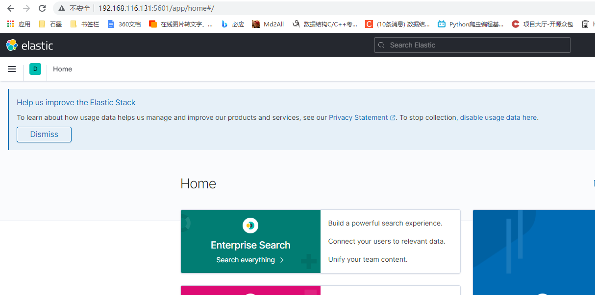Open the 书签栏 bookmark folder

click(x=84, y=24)
